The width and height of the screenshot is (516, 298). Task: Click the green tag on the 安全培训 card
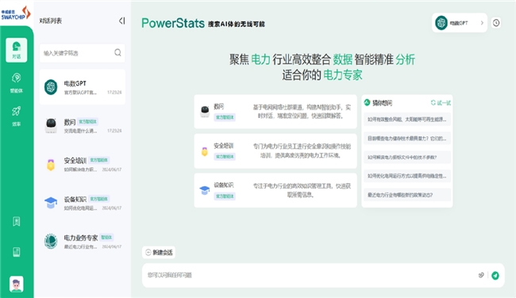pos(225,157)
